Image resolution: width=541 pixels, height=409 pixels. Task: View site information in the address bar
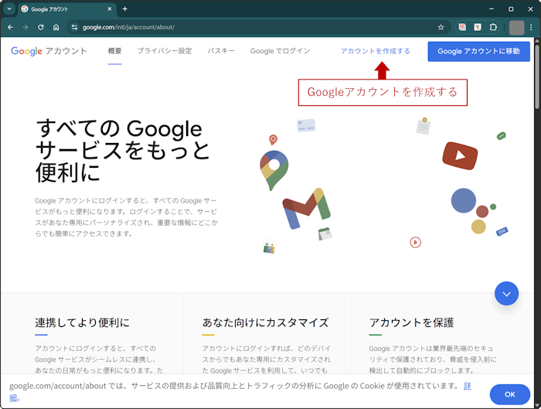pos(74,27)
